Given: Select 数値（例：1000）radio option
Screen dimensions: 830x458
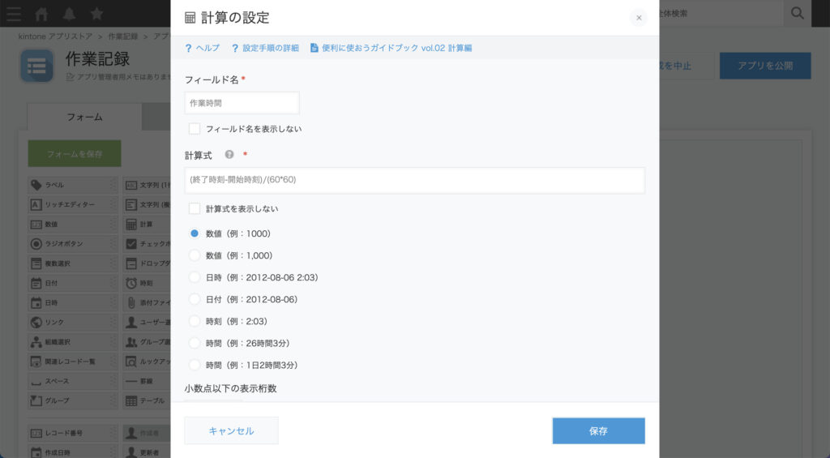Looking at the screenshot, I should tap(195, 233).
